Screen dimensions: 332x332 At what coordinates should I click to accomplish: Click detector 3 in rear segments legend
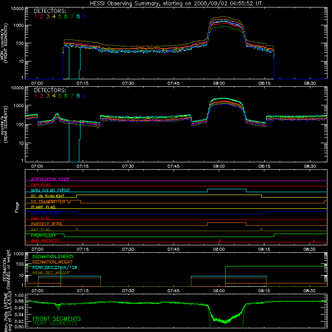48,96
